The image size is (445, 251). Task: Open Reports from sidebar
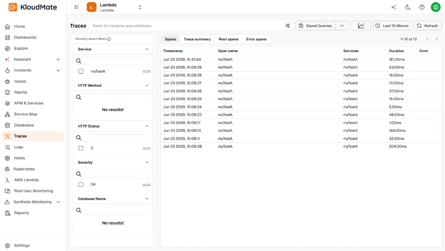coord(33,213)
